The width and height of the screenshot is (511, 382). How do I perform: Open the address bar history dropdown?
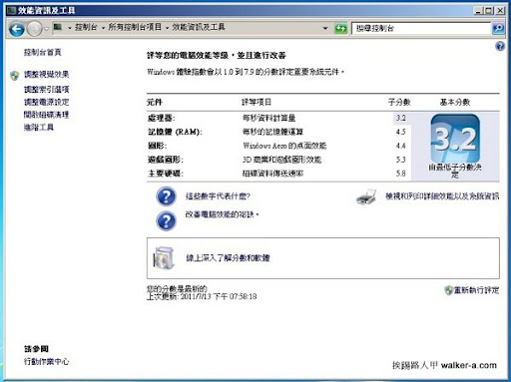[325, 29]
